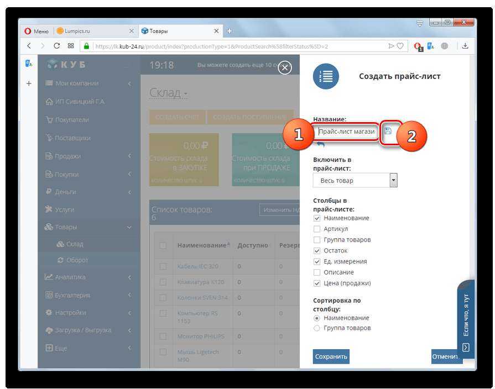Open the Весь товар dropdown
Image resolution: width=495 pixels, height=389 pixels.
coord(355,181)
